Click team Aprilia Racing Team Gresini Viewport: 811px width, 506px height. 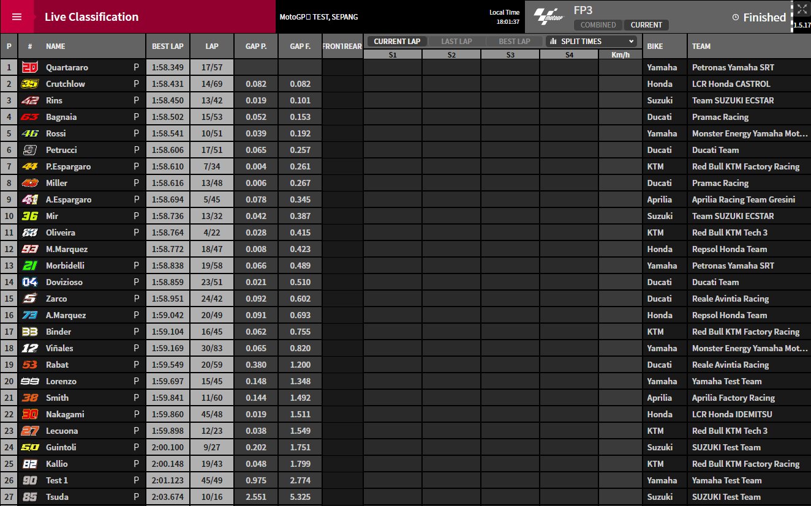tap(744, 199)
